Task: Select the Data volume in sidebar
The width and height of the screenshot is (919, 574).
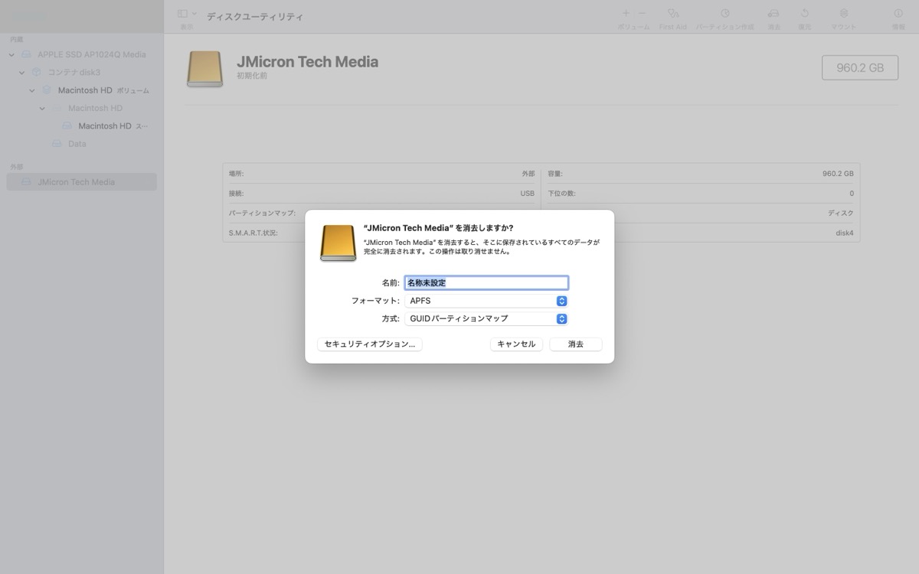Action: point(77,143)
